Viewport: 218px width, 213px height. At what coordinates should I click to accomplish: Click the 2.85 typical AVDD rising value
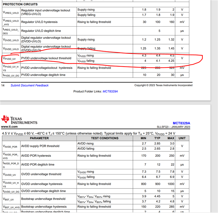pos(157,143)
